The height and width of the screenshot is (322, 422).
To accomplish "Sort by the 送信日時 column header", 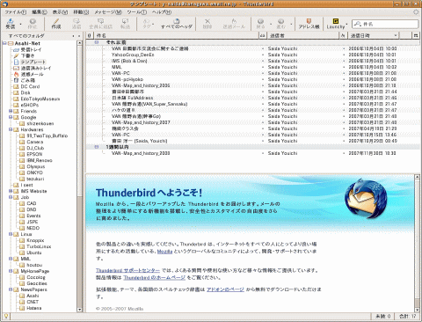I will (373, 35).
